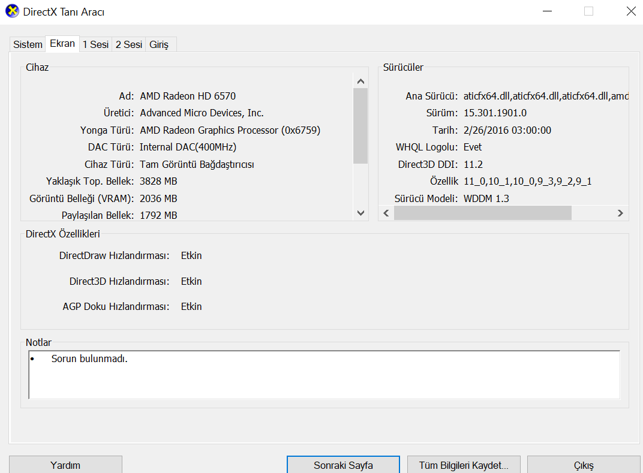Click the DirectX Tanı Aracı title icon

pyautogui.click(x=12, y=11)
